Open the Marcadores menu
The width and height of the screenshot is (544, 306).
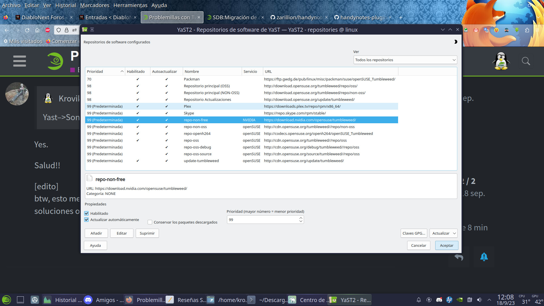(94, 5)
